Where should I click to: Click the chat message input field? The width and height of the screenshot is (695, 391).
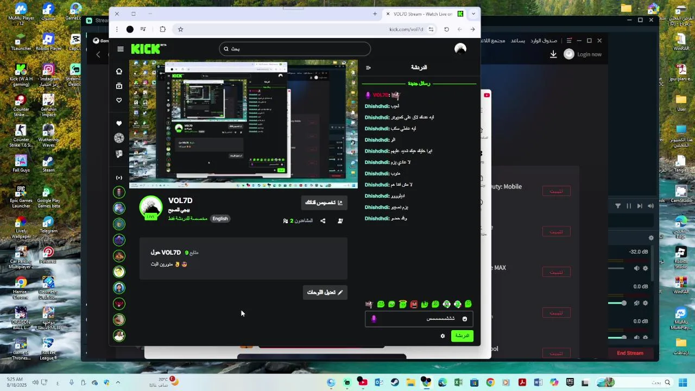click(x=419, y=319)
